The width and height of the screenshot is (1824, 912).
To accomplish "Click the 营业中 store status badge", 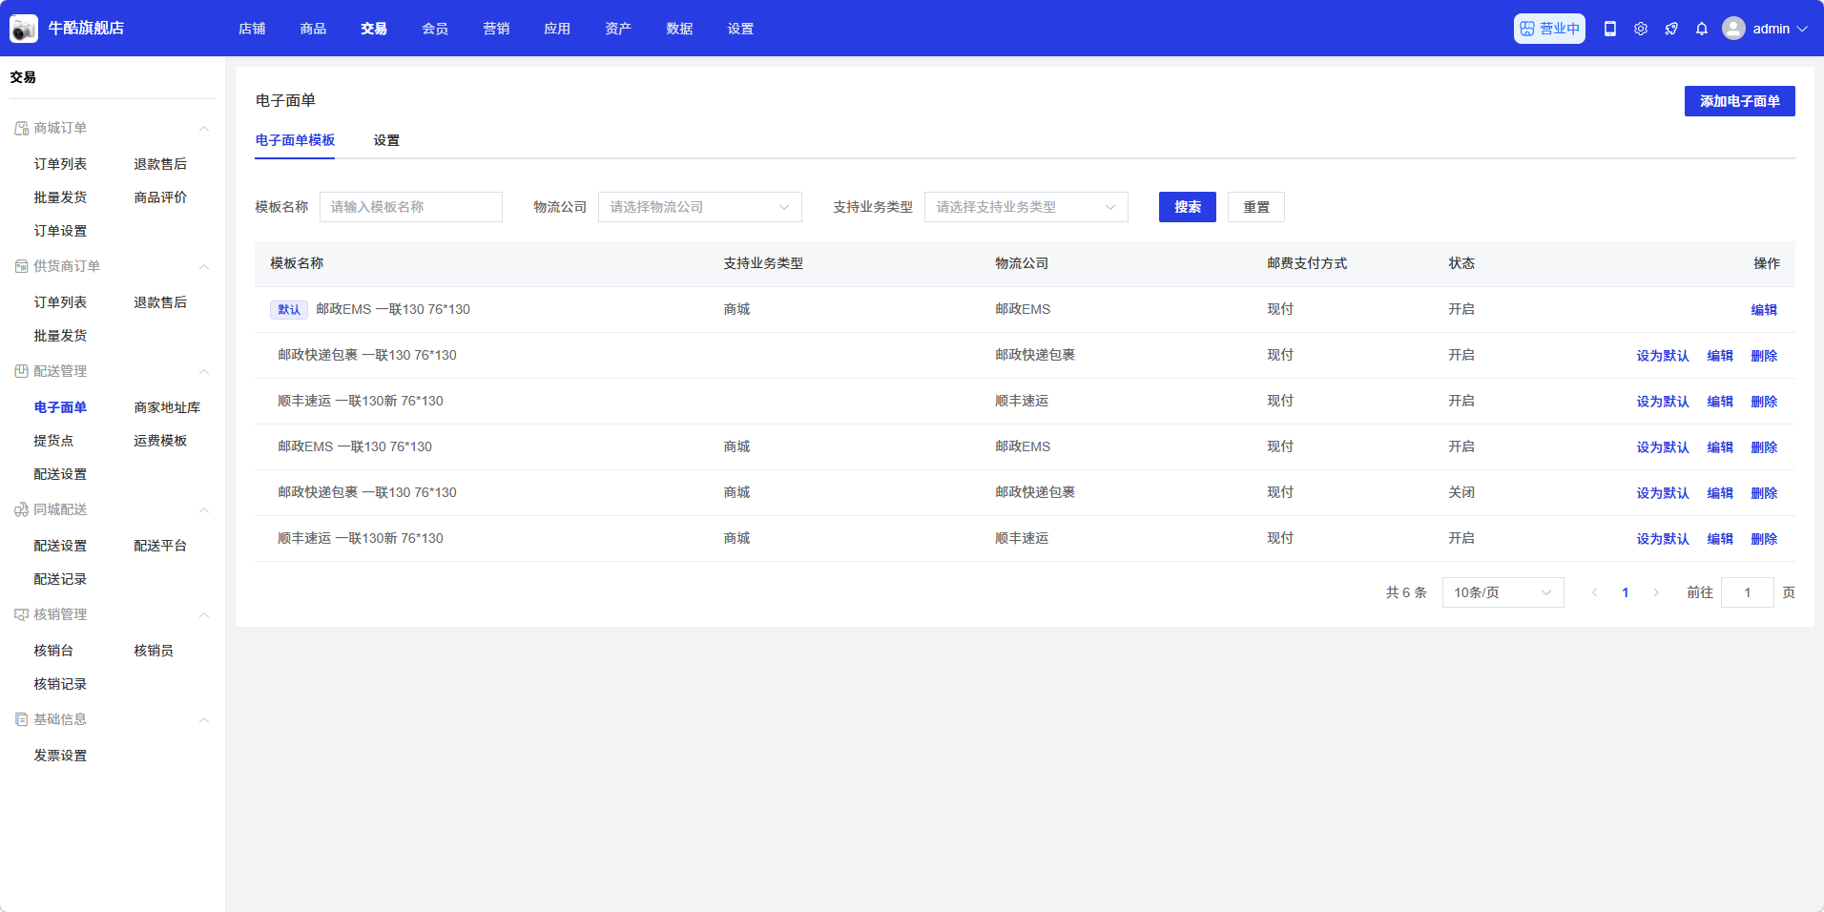I will point(1549,29).
